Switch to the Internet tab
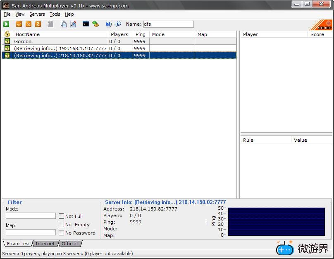This screenshot has width=334, height=259. [x=45, y=244]
